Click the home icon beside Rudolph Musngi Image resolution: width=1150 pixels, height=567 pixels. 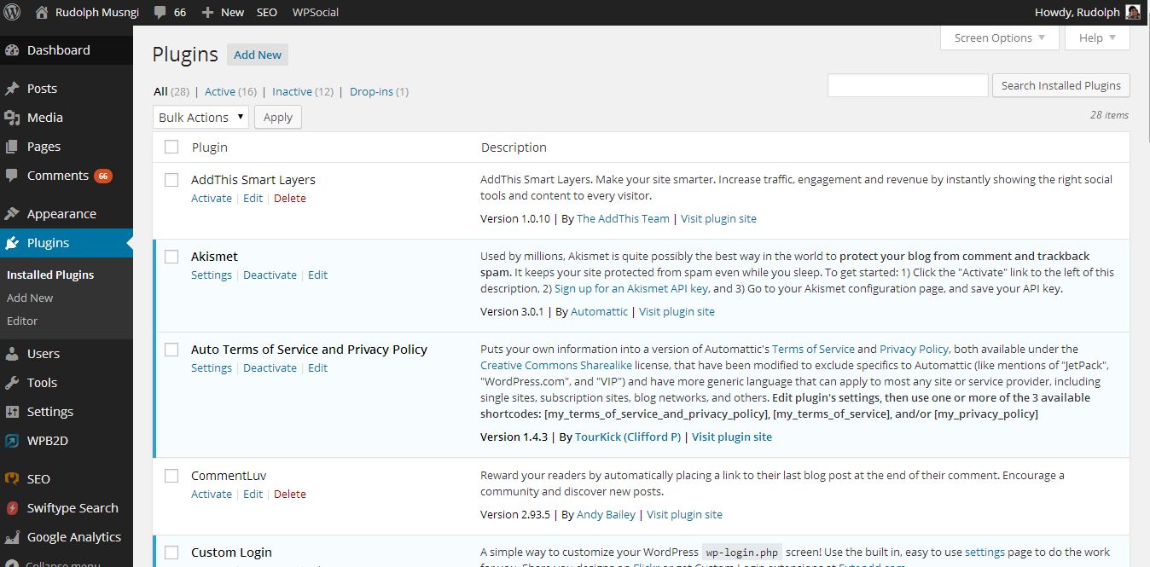[41, 12]
